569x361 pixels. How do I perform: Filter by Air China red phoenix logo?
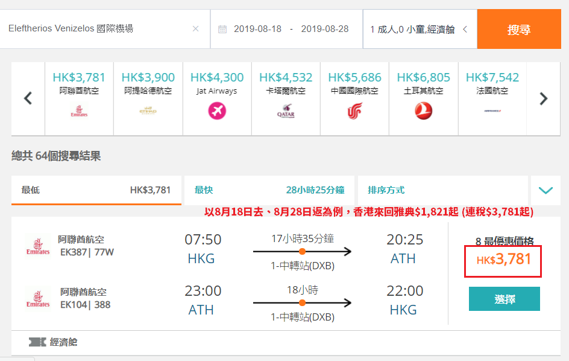coord(354,111)
